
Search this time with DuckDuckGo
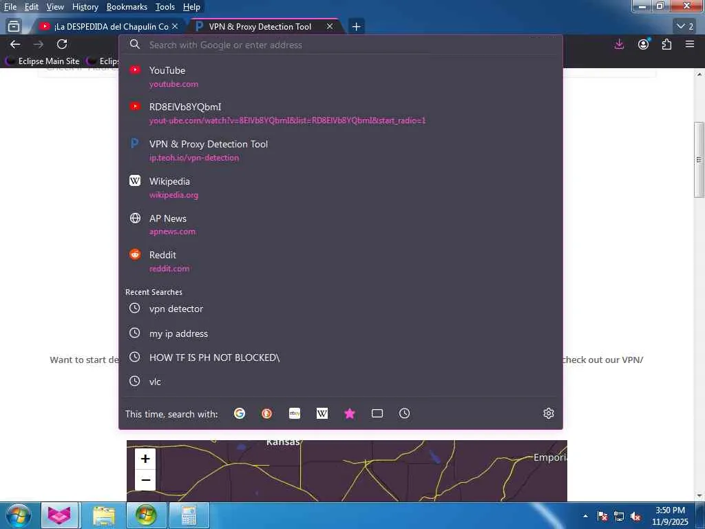point(266,413)
